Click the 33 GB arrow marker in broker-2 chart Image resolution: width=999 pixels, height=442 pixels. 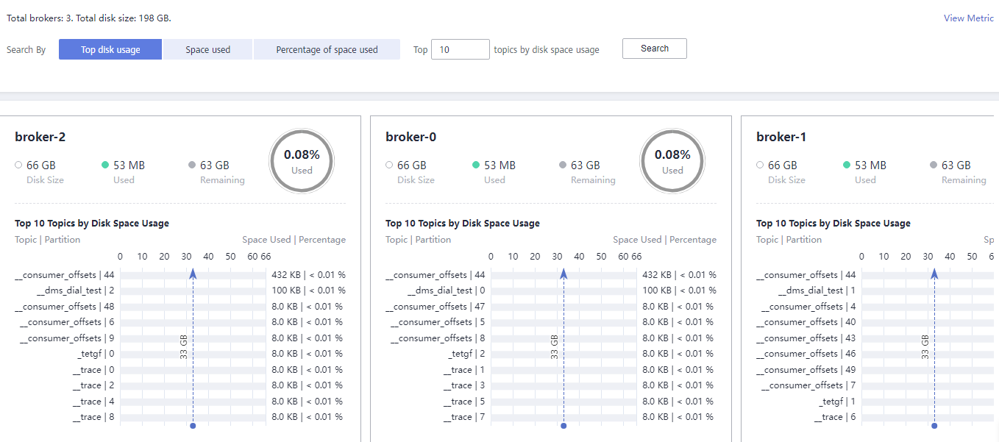[x=193, y=274]
